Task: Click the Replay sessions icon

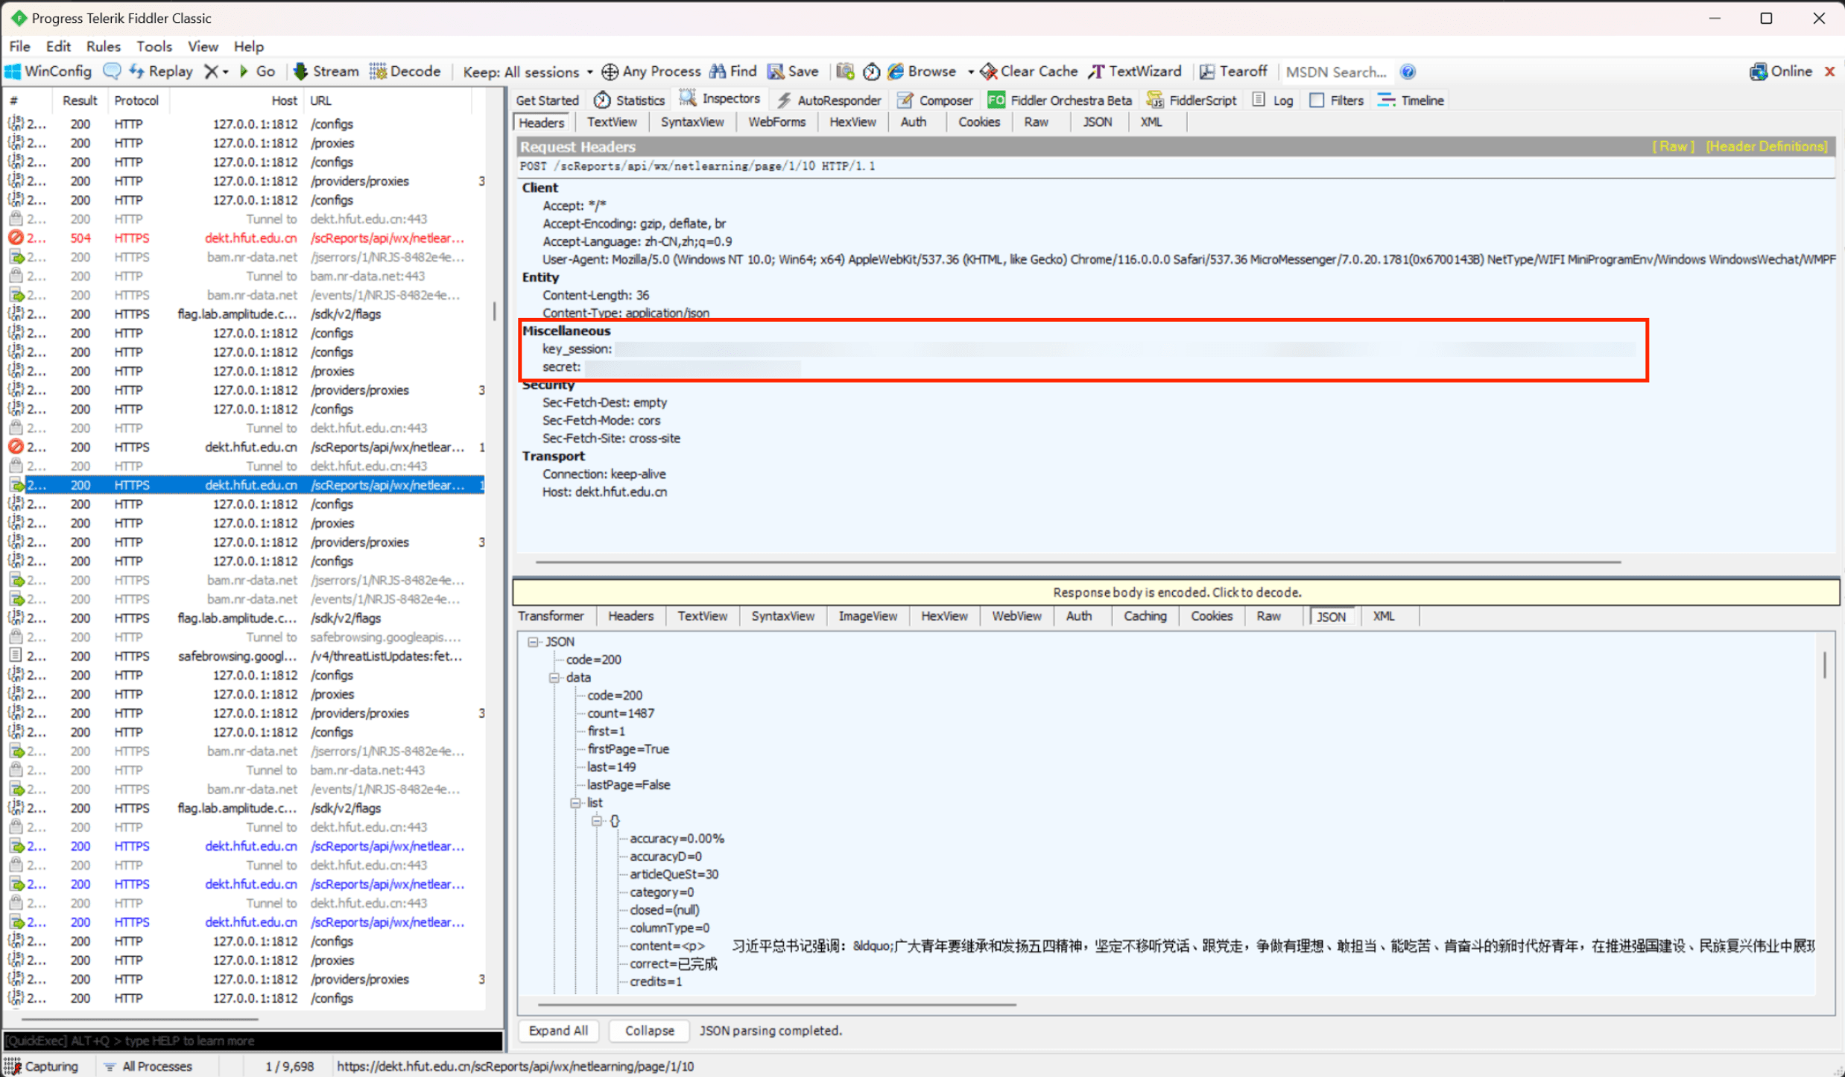Action: (x=137, y=72)
